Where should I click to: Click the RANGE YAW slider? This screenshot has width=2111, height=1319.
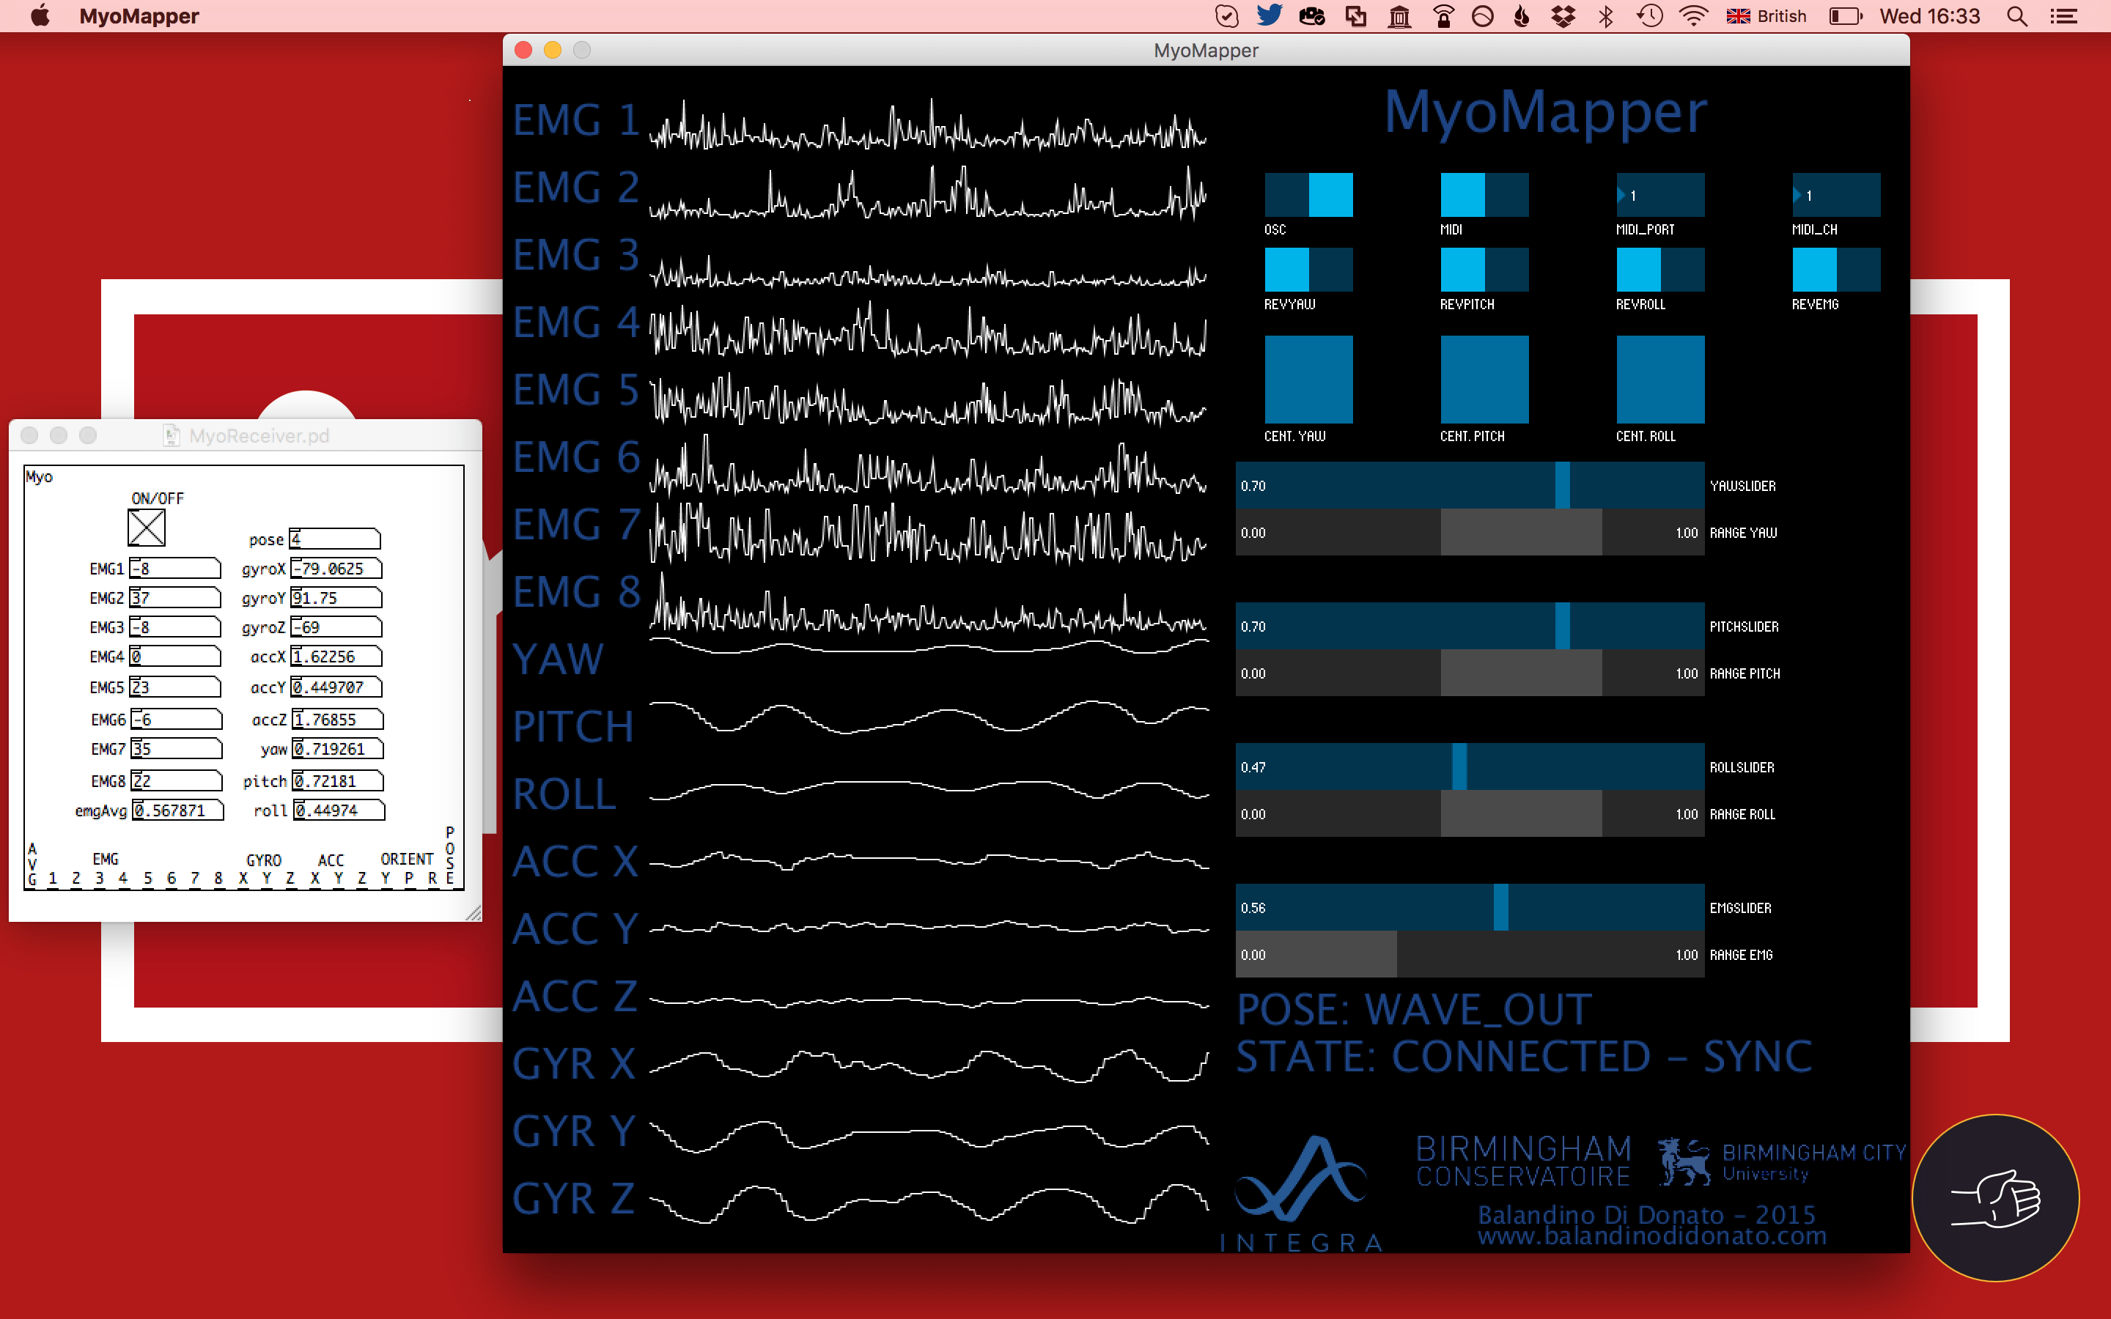pyautogui.click(x=1470, y=533)
